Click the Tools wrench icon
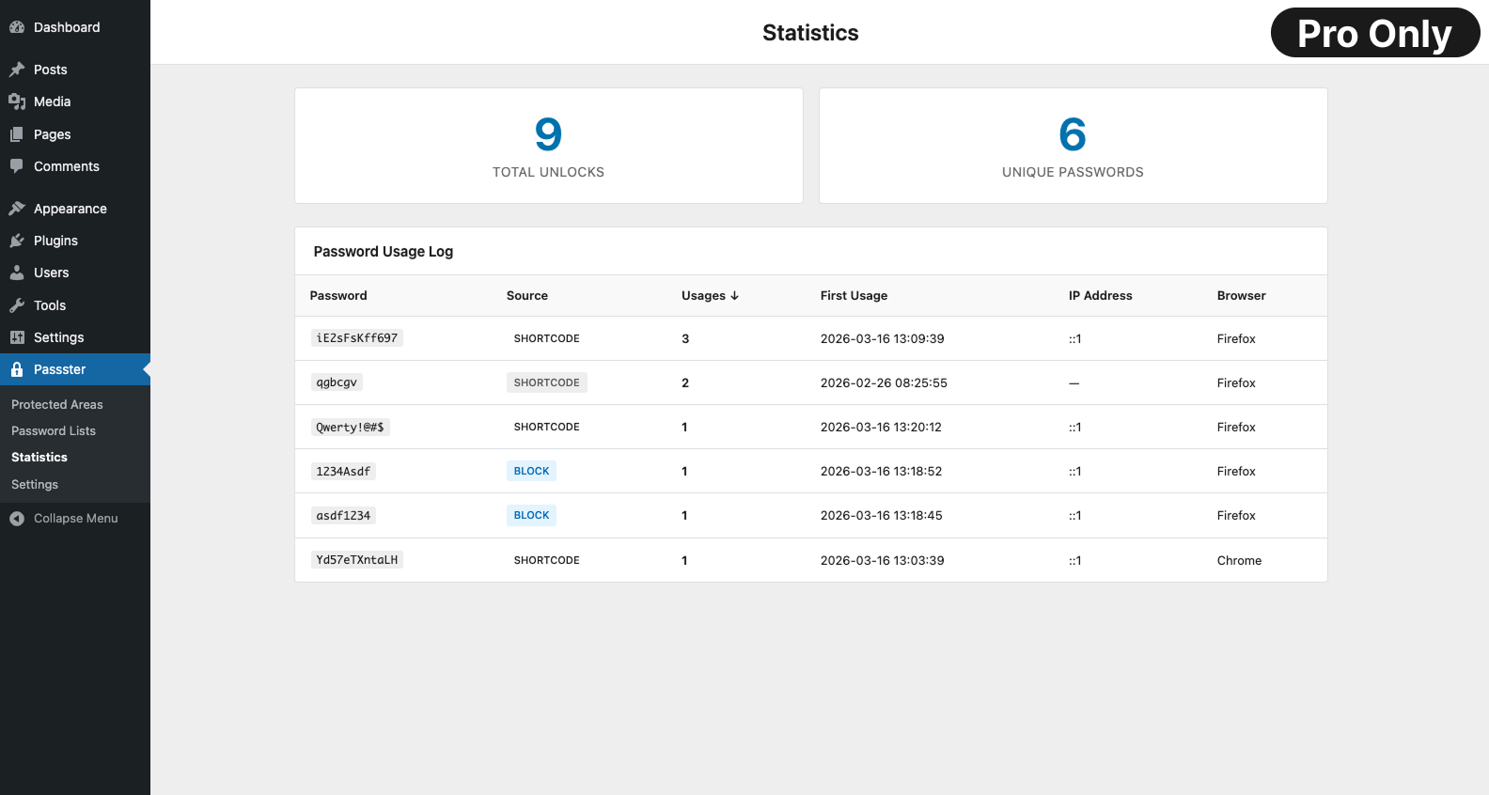Viewport: 1489px width, 795px height. [17, 305]
